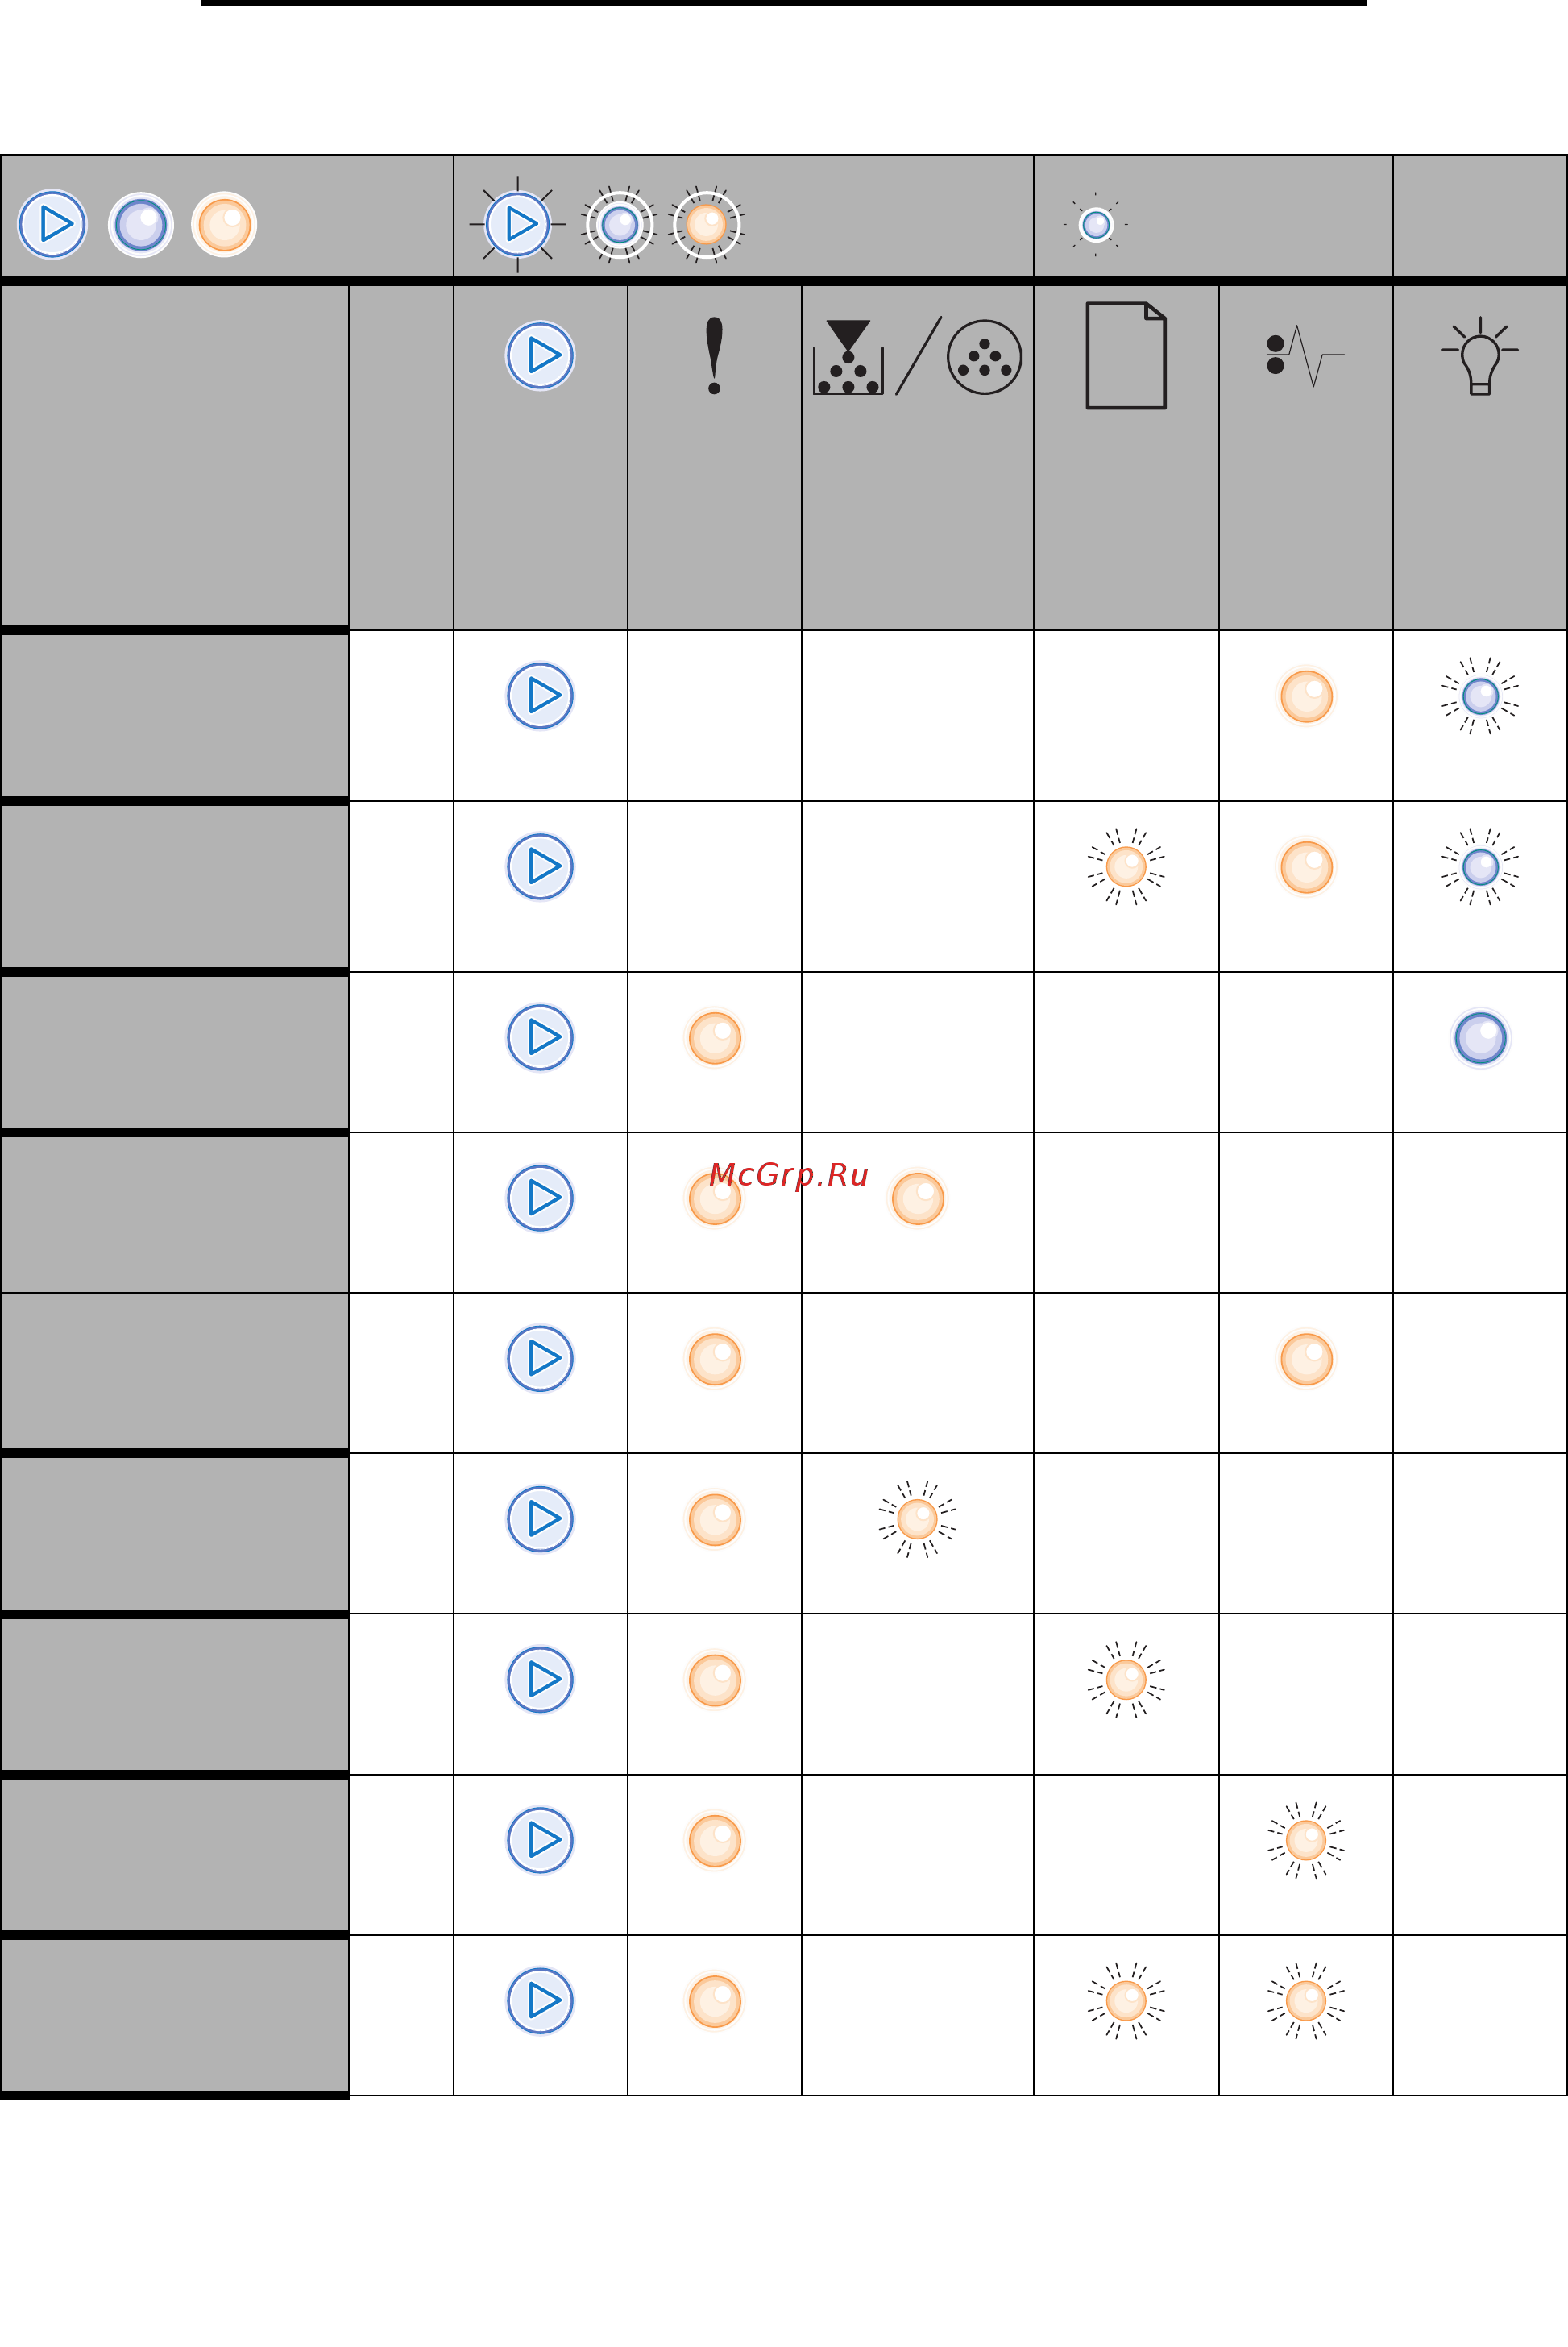Click the solid blue light in third data row
Image resolution: width=1568 pixels, height=2347 pixels.
(1480, 1038)
